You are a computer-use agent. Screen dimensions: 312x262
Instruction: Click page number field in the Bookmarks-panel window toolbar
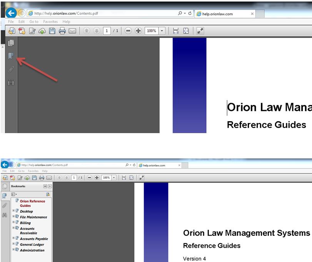pyautogui.click(x=74, y=178)
